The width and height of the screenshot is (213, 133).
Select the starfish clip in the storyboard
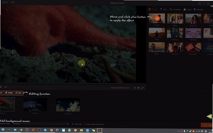click(x=7, y=104)
